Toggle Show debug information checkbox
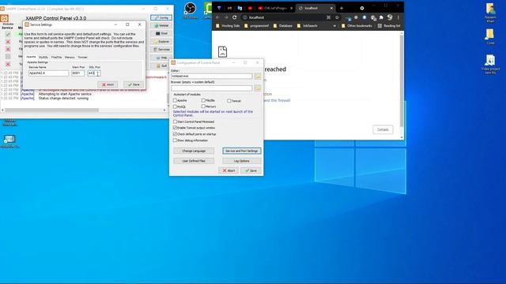 [176, 140]
